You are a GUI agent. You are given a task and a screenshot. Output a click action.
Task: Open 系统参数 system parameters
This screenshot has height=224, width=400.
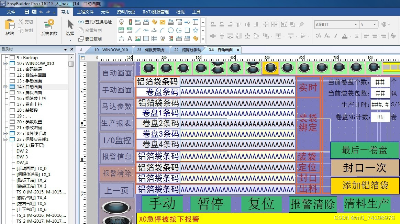click(49, 27)
